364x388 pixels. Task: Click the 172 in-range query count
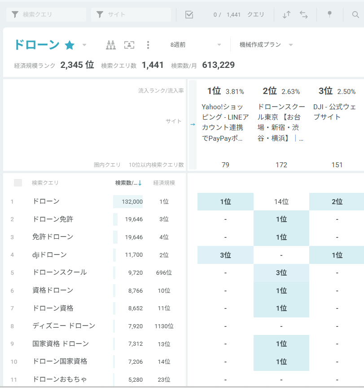[x=281, y=165]
